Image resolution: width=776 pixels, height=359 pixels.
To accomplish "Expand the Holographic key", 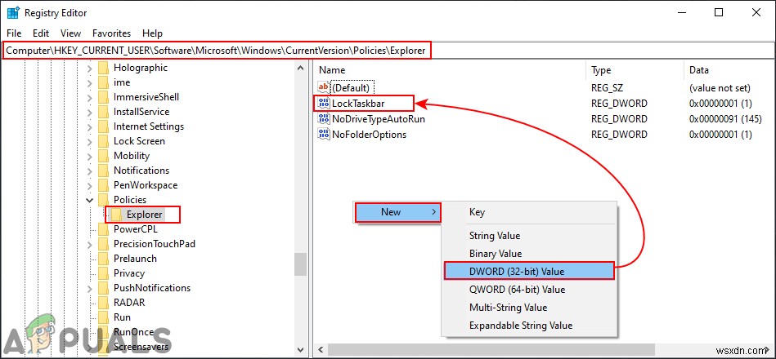I will 90,69.
